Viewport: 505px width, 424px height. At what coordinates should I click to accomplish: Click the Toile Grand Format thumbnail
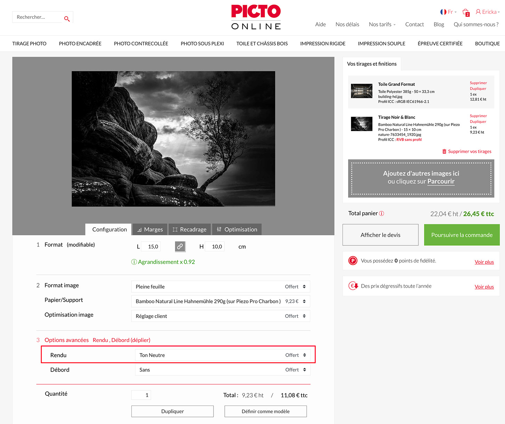(361, 91)
